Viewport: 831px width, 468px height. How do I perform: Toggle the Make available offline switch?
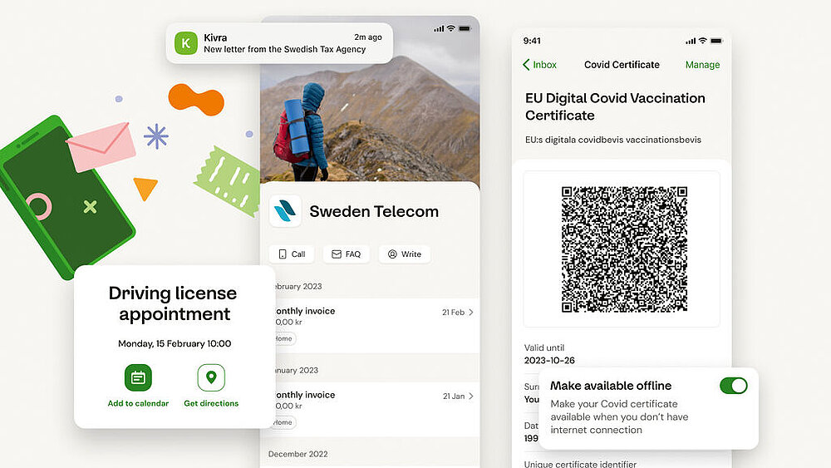(734, 386)
